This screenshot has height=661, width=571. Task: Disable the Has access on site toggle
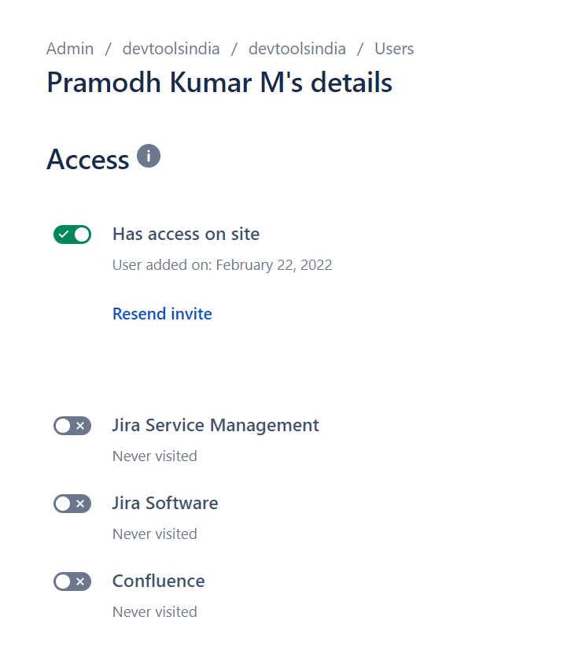(x=72, y=234)
